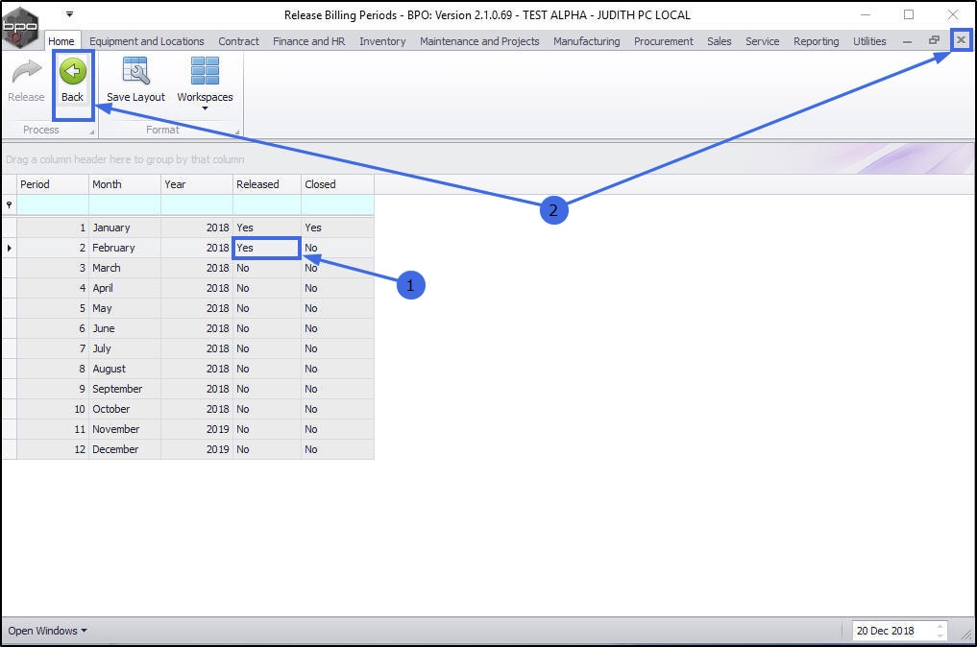Sort by the Closed column header
The image size is (977, 647).
click(338, 184)
